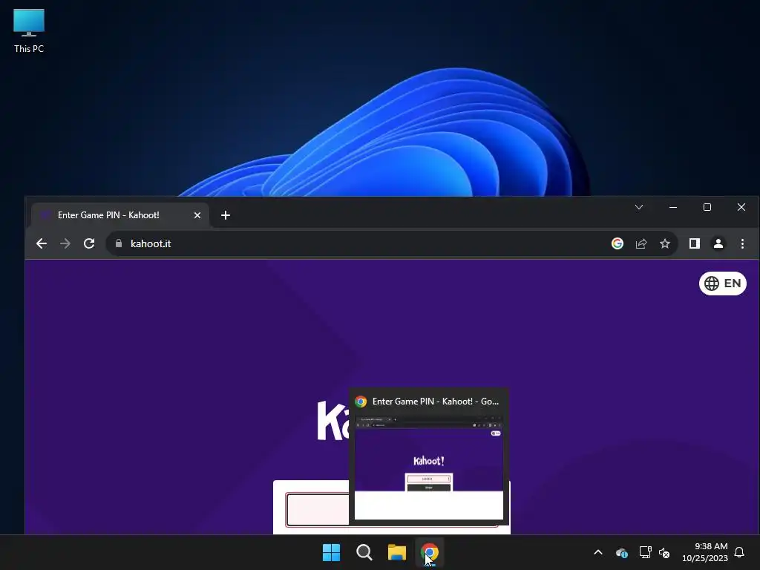Open Chrome three-dot menu

pos(742,243)
